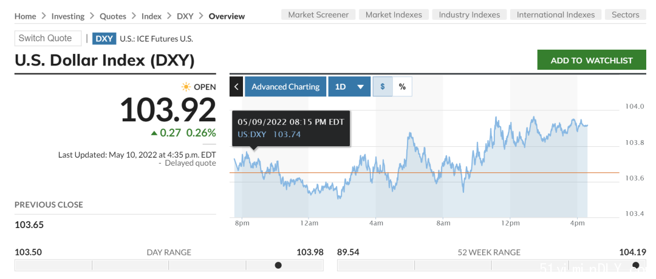Click the Day Range marker dot
This screenshot has width=656, height=279.
point(278,265)
